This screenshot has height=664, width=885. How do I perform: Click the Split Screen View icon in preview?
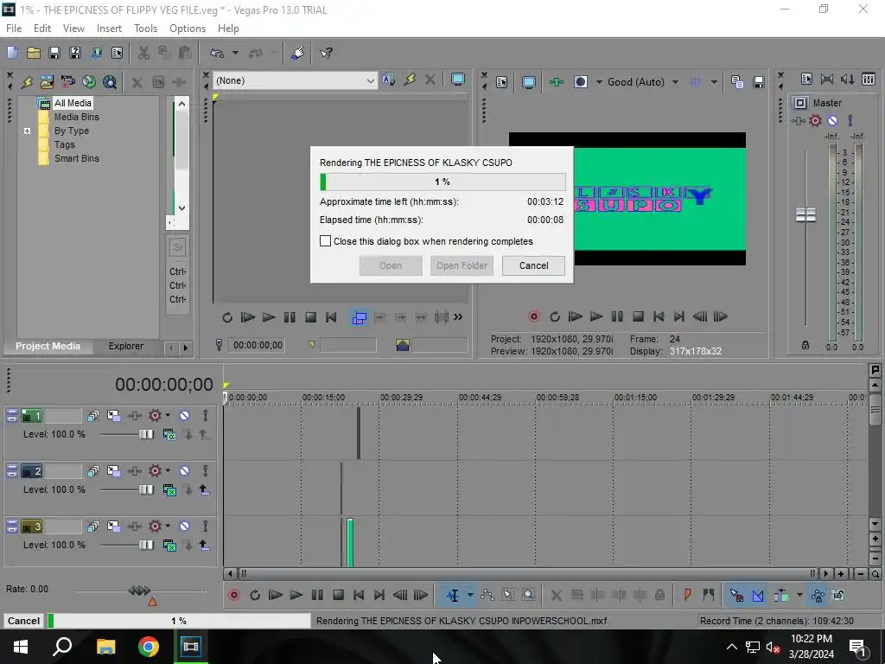pyautogui.click(x=581, y=82)
